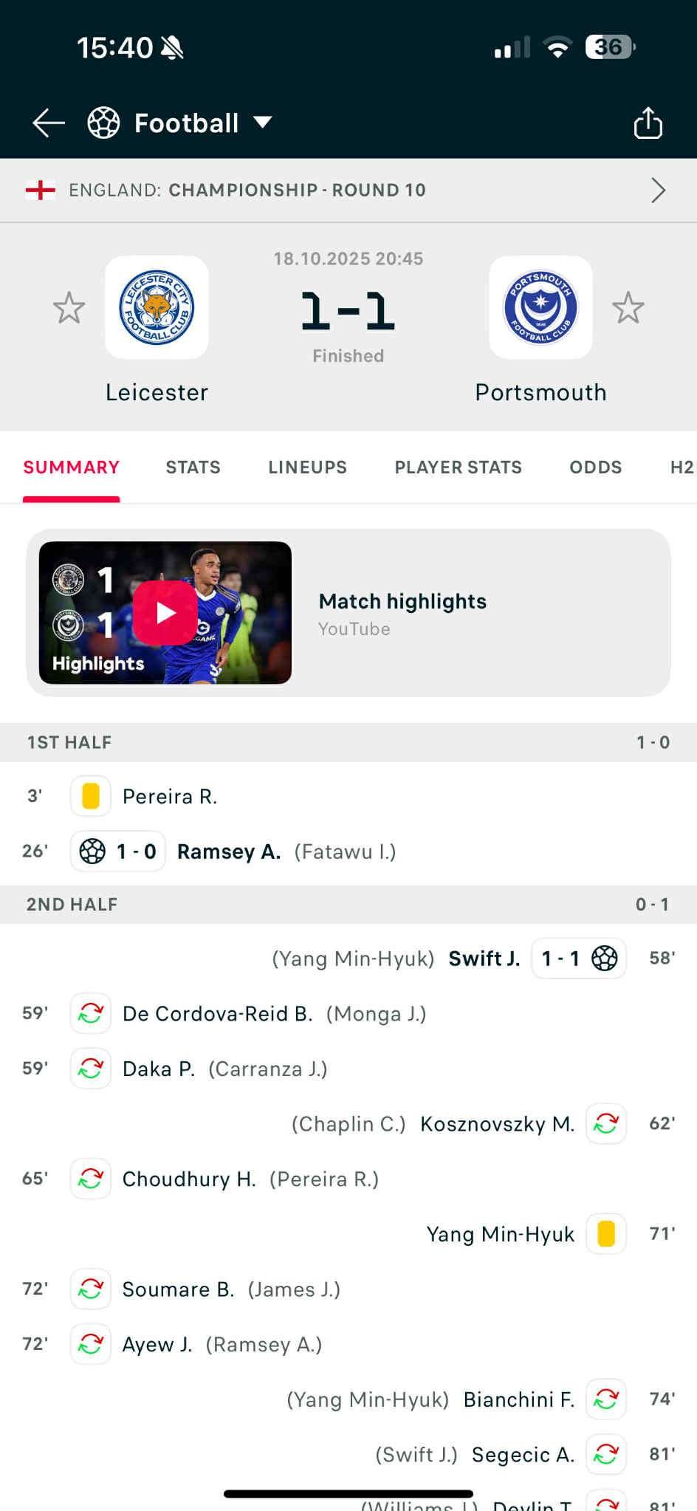The width and height of the screenshot is (697, 1511).
Task: Favorite Portsmouth with the star toggle
Action: tap(628, 308)
